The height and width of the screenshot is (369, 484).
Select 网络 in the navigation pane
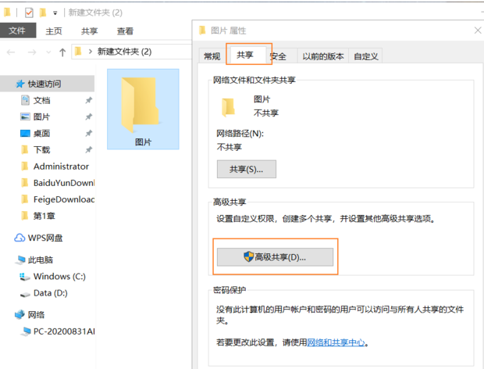(36, 315)
